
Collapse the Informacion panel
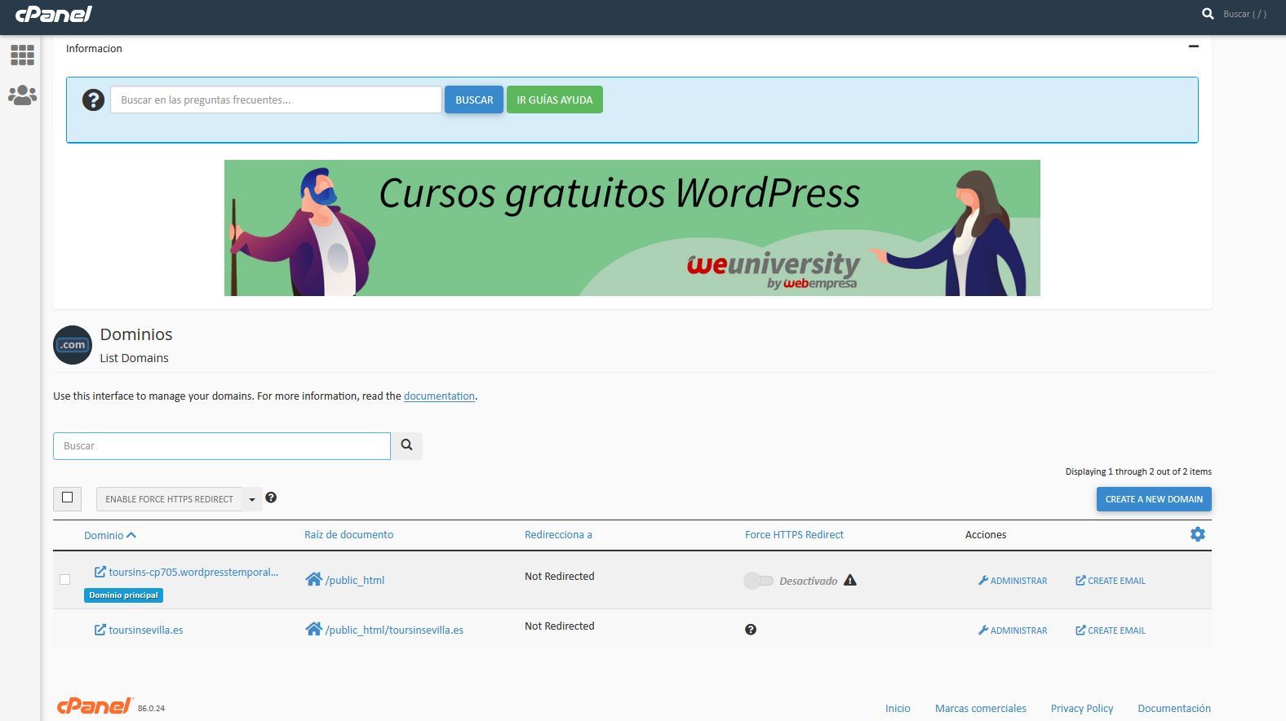[1194, 46]
